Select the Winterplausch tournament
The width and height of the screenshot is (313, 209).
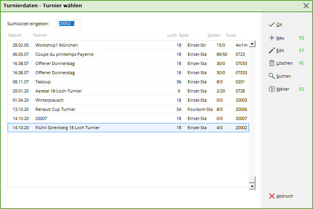click(50, 100)
